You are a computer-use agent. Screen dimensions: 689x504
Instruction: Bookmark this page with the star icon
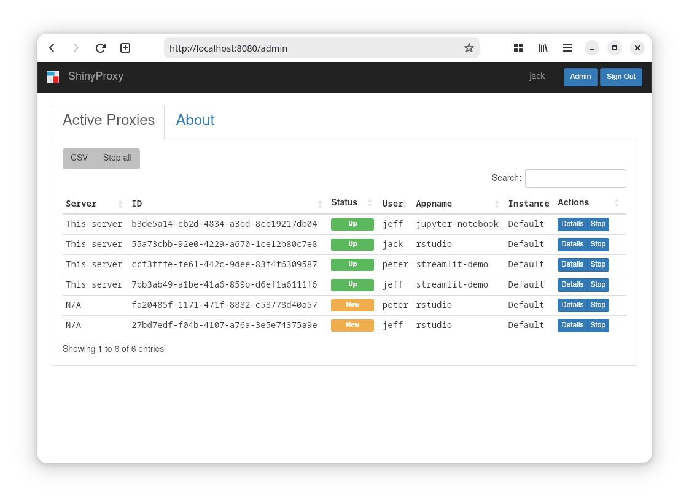click(469, 48)
